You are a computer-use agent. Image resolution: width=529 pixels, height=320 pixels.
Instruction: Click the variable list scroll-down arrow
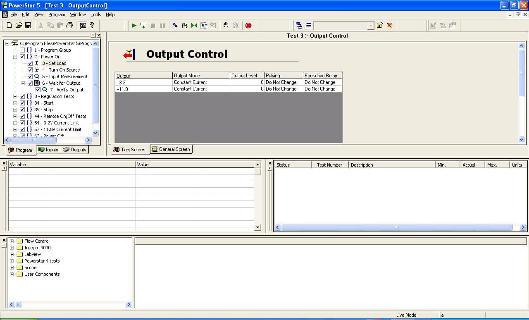tap(258, 227)
